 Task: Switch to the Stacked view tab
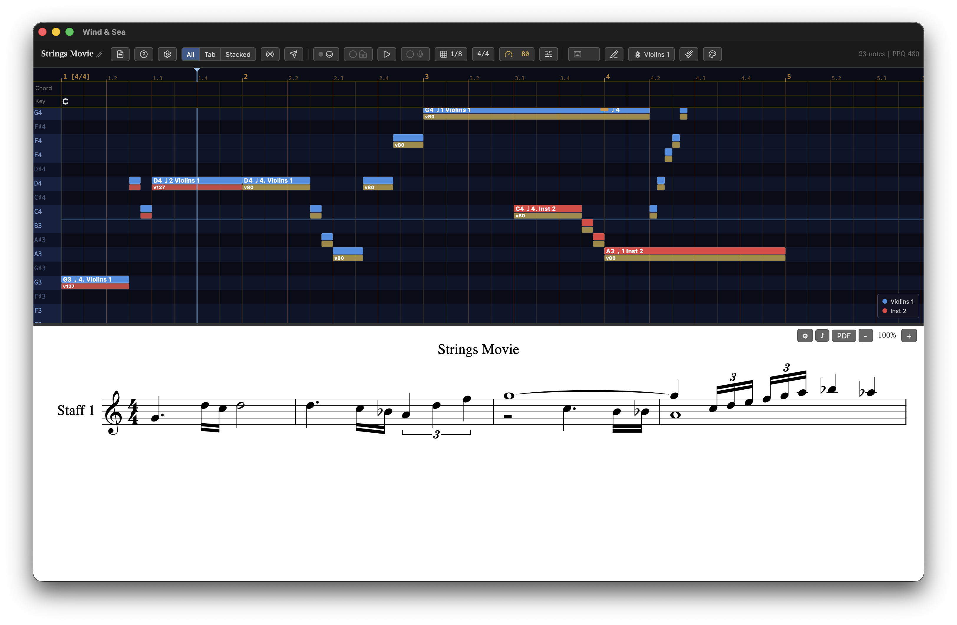pos(238,54)
